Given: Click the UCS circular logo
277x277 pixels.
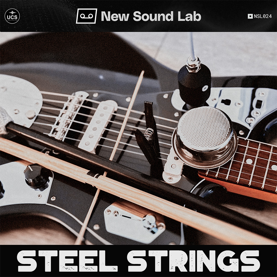Looking at the screenshot, I should point(12,16).
